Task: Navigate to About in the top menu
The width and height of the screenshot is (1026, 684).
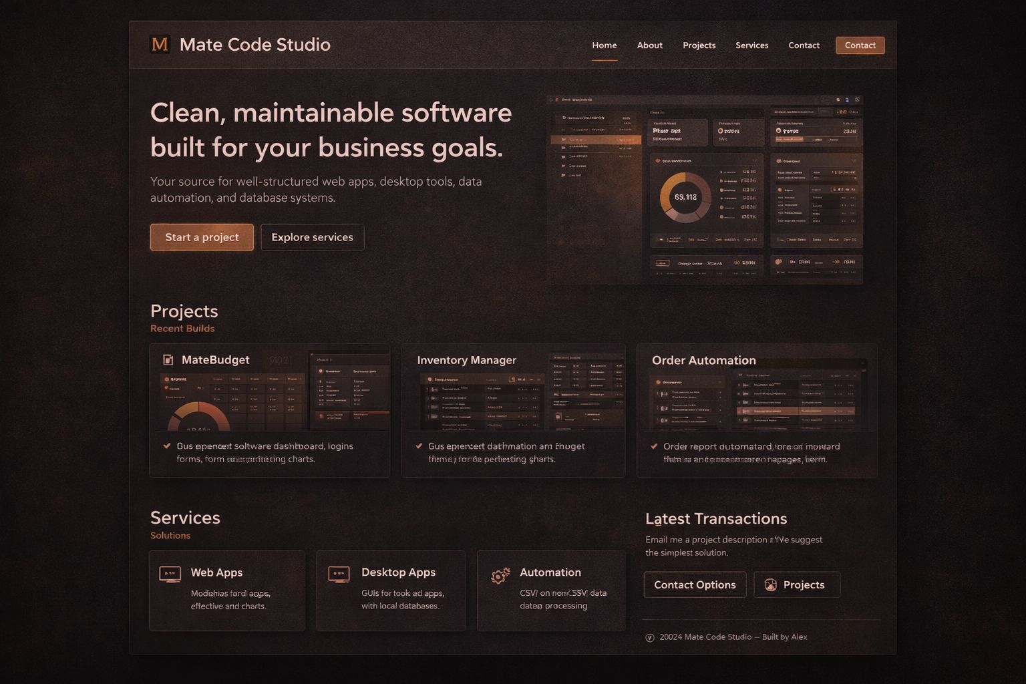Action: 649,45
